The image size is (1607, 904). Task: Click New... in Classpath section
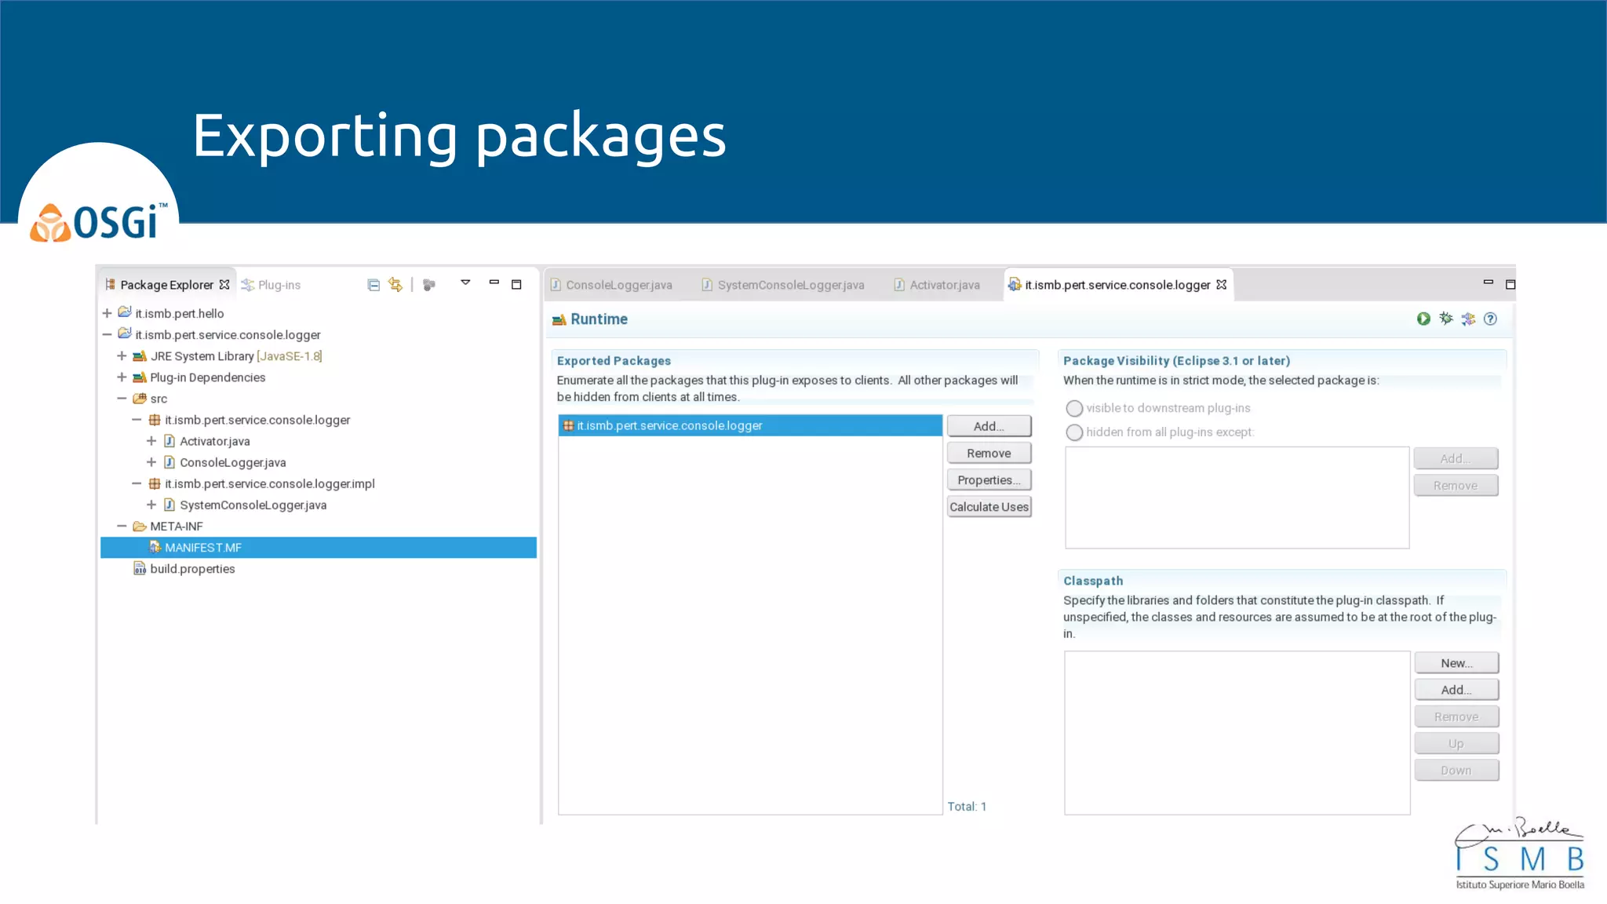click(x=1456, y=663)
